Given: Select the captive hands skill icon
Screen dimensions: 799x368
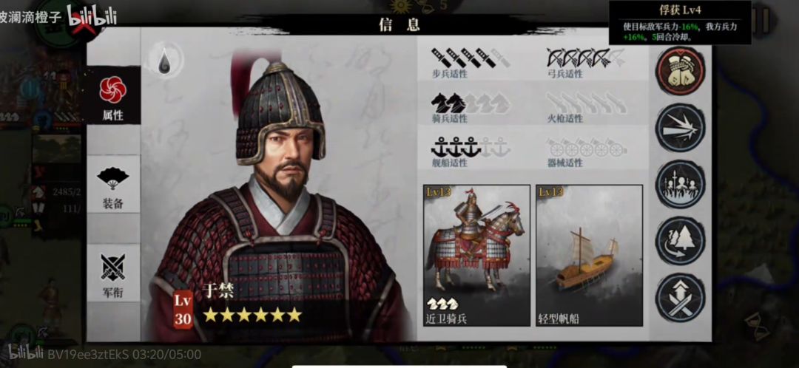Looking at the screenshot, I should pos(680,70).
